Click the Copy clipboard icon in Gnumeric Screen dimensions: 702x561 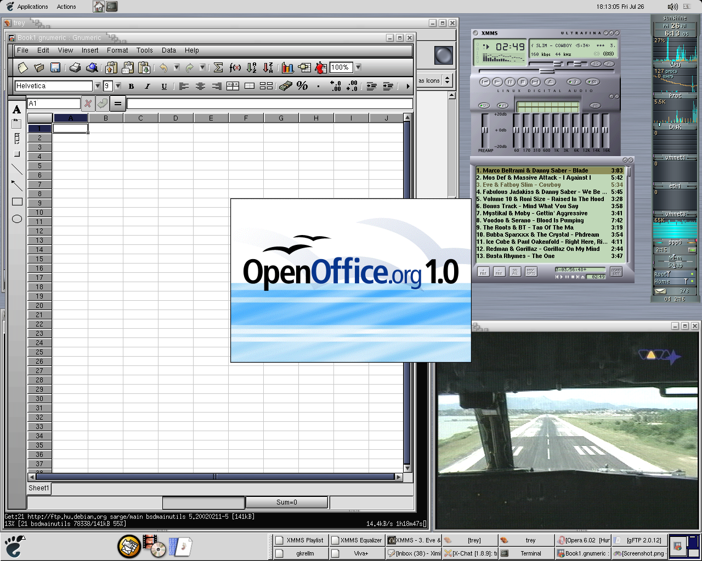[128, 67]
